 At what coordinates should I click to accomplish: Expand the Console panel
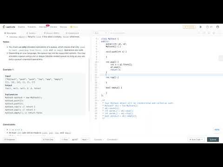pyautogui.click(x=99, y=140)
